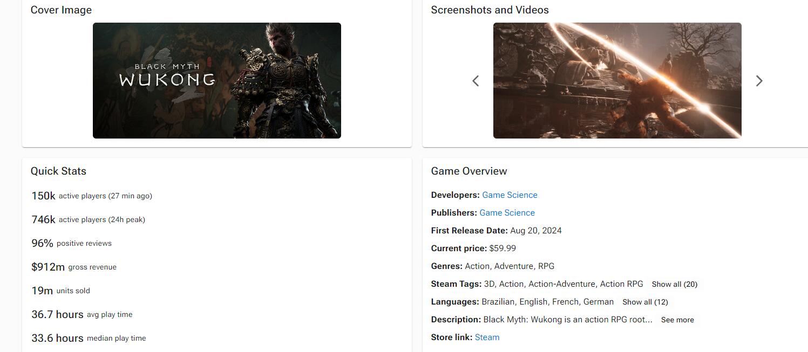Go to the previous screenshot in the carousel

(x=476, y=81)
